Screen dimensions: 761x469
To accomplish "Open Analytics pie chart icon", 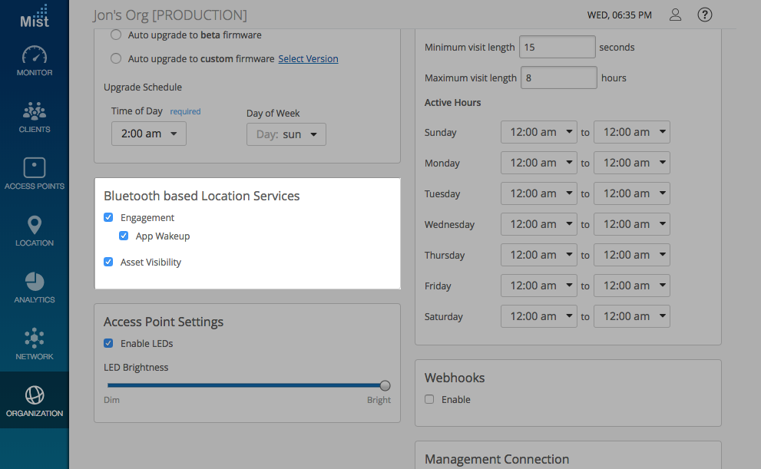I will [x=35, y=288].
